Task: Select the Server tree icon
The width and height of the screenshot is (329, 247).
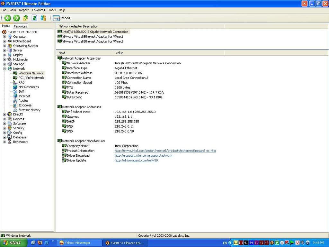Action: click(10, 50)
